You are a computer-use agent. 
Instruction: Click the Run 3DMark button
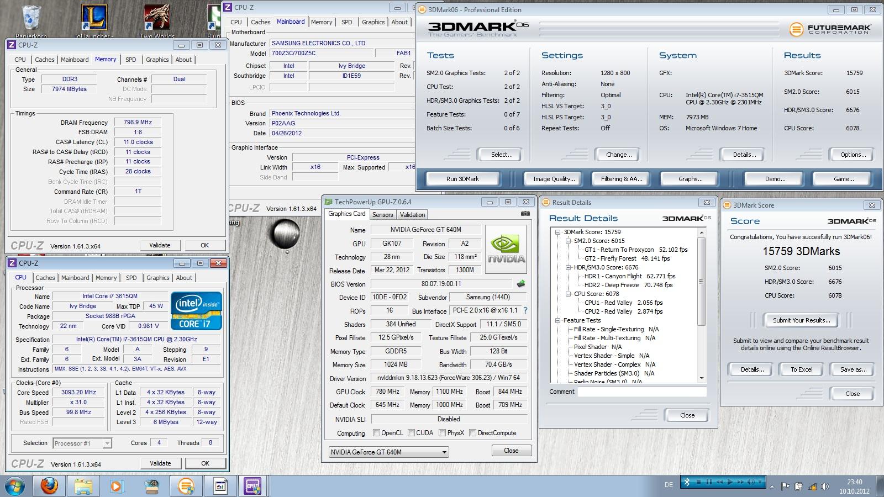pos(463,179)
